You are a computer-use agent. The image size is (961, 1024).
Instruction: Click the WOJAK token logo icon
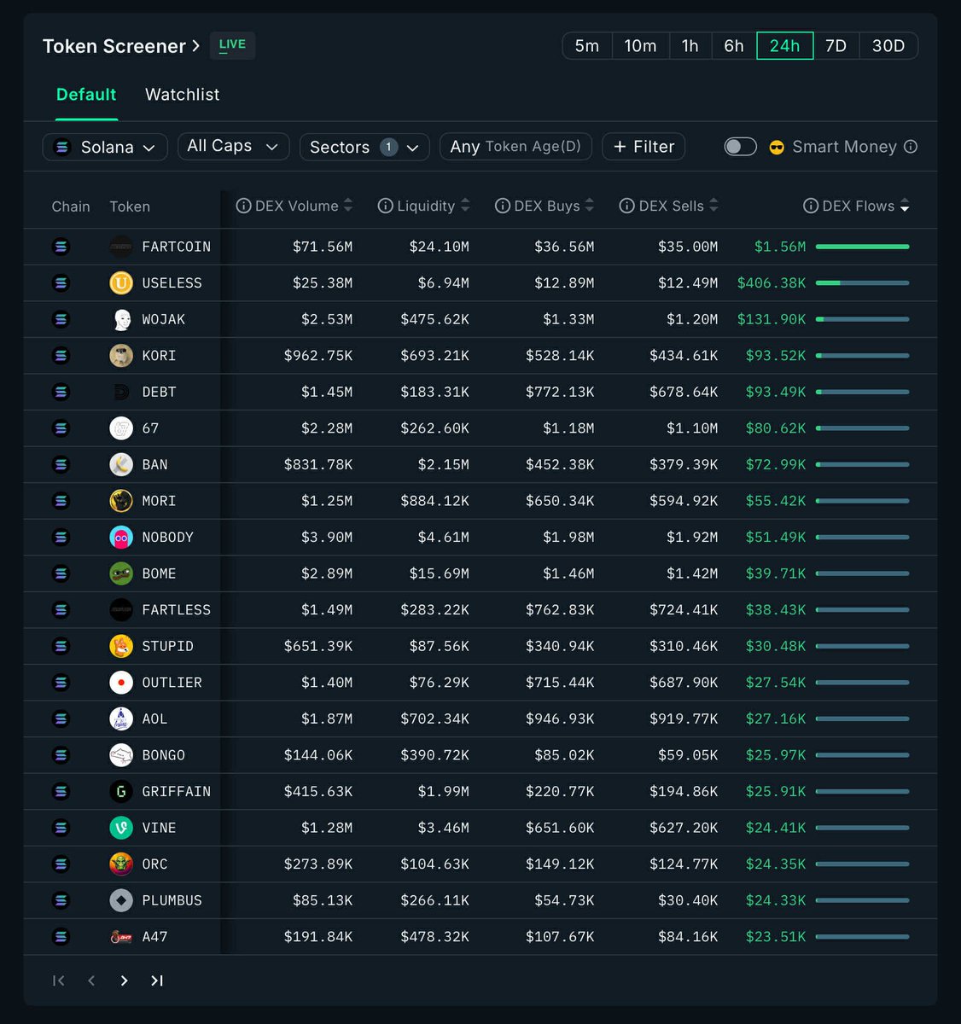[x=121, y=319]
